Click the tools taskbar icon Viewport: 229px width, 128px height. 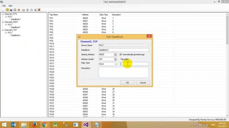[x=65, y=125]
